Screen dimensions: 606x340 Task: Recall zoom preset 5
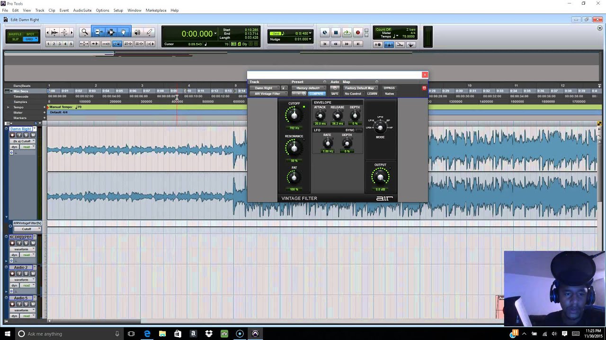[x=71, y=44]
